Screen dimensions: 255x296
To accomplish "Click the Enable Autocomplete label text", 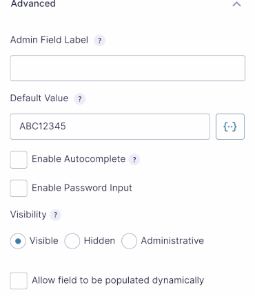I will point(79,159).
